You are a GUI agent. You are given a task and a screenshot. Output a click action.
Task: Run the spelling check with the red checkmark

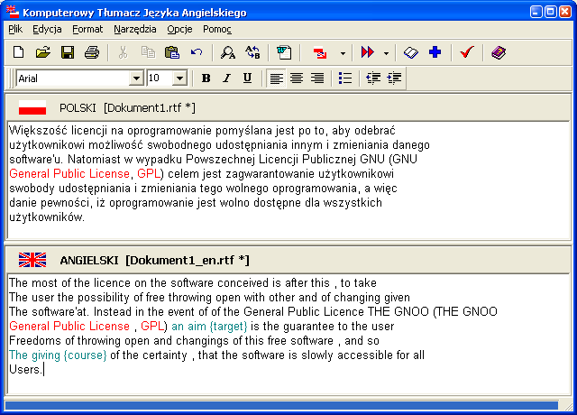pos(467,52)
